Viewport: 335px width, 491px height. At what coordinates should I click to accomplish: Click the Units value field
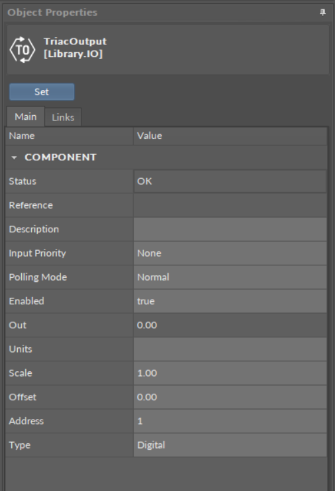230,349
